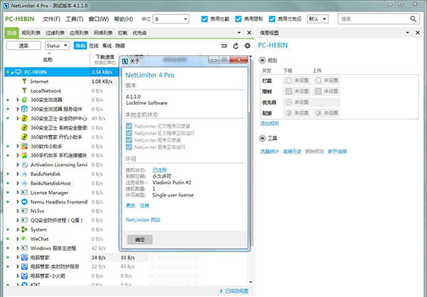Screen dimensions: 427x297
Task: Click the 断开连接 link
Action: click(337, 152)
